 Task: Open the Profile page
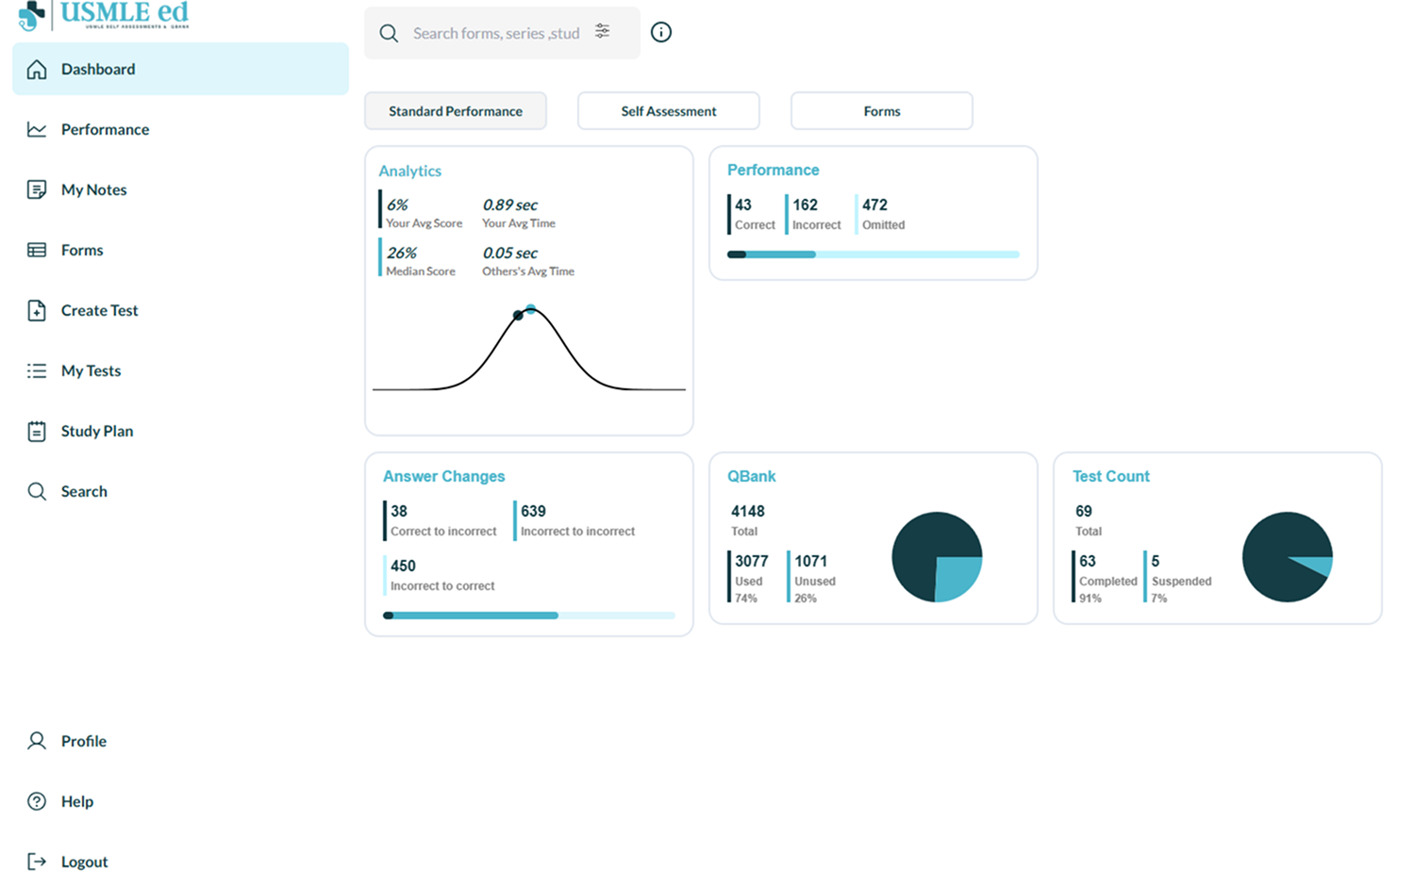click(36, 741)
